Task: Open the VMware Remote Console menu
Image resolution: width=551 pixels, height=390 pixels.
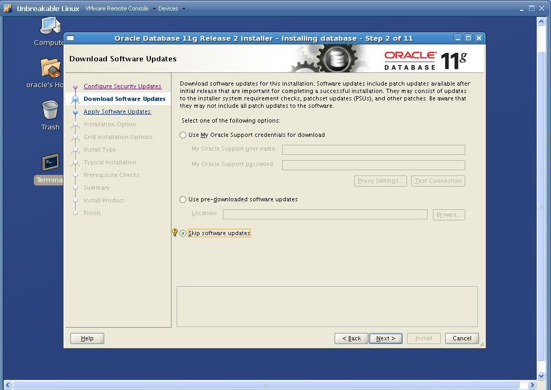Action: tap(116, 8)
